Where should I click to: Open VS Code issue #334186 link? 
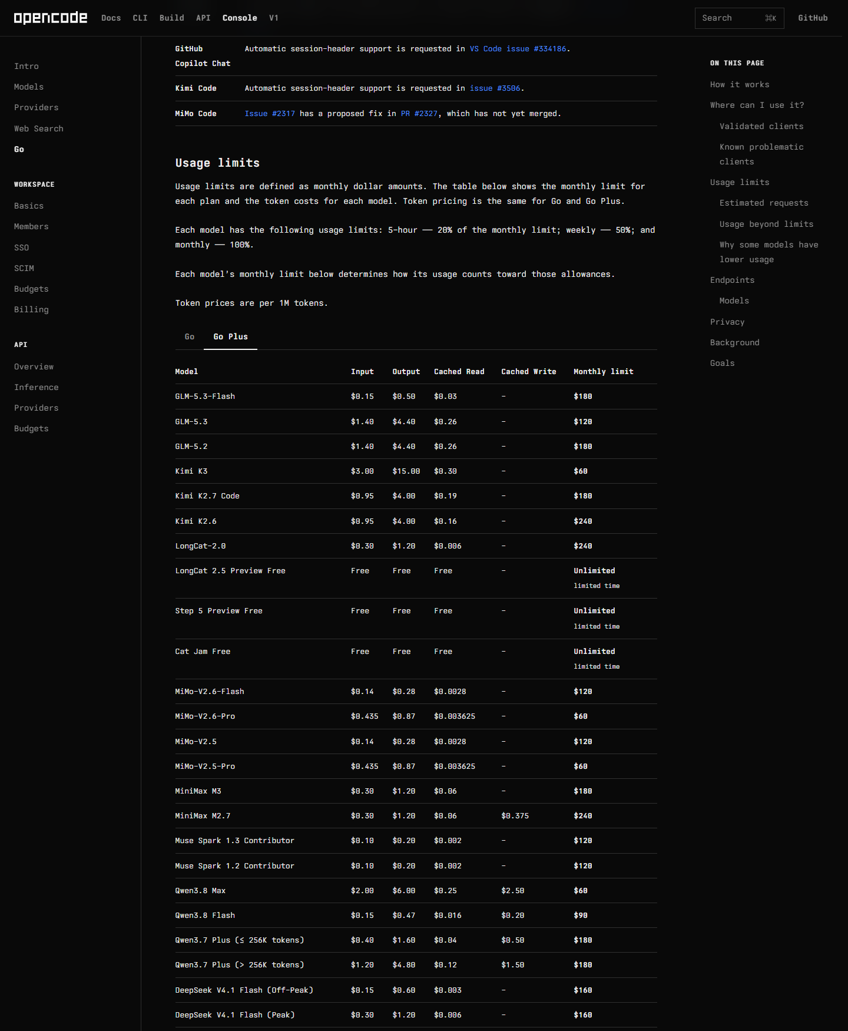pos(518,49)
